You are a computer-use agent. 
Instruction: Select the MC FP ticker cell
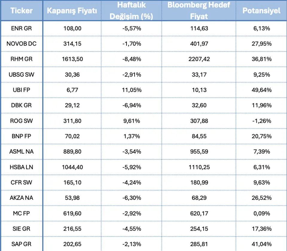(x=22, y=213)
